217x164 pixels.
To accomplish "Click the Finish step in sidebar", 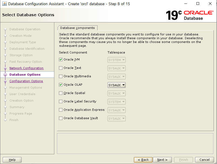I will click(x=14, y=120).
